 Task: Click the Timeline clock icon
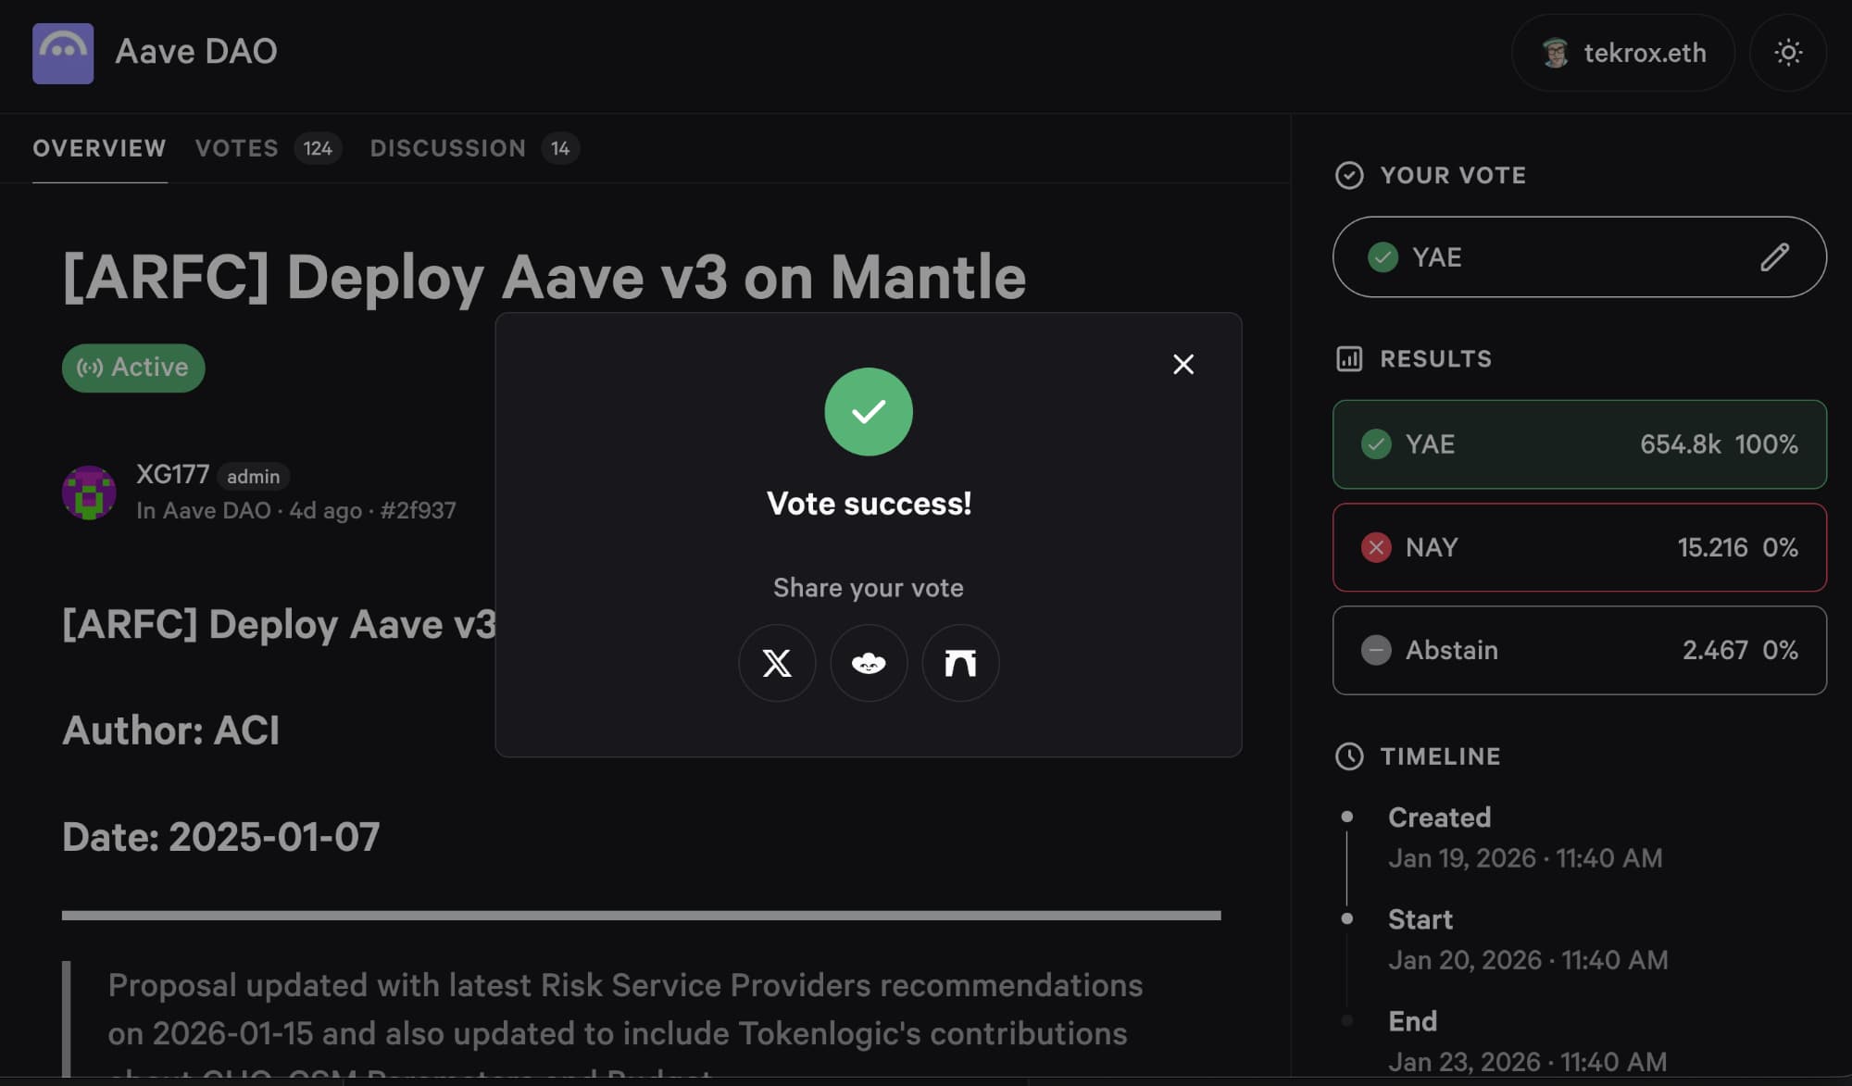click(x=1348, y=756)
